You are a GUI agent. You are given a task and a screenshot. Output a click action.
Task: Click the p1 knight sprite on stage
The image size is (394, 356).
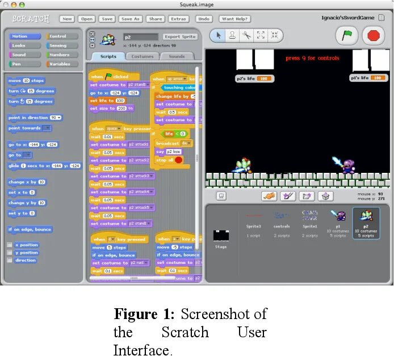(x=343, y=165)
